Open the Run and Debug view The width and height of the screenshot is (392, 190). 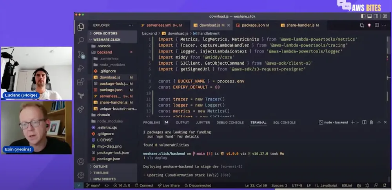click(81, 68)
